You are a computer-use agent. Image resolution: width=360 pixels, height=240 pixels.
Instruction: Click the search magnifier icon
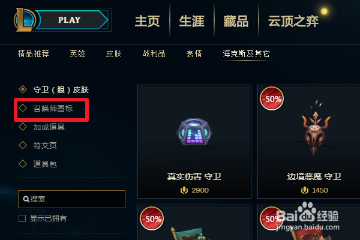pyautogui.click(x=26, y=199)
